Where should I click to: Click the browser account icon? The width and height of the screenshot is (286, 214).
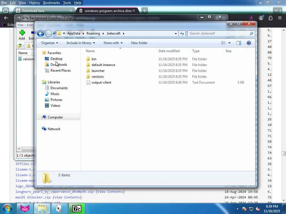(261, 18)
